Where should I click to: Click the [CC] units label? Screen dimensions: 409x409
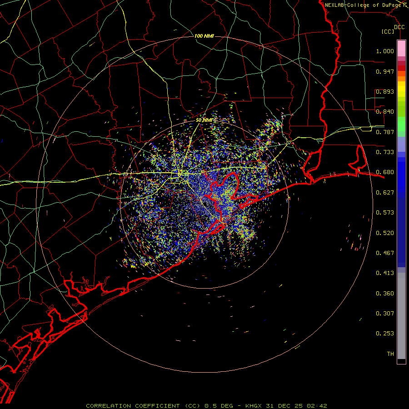[x=388, y=31]
